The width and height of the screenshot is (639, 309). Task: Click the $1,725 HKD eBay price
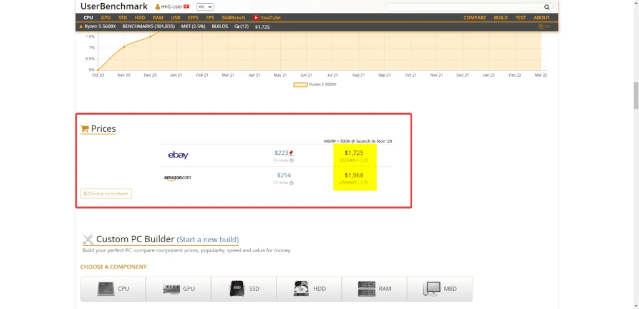pyautogui.click(x=354, y=153)
